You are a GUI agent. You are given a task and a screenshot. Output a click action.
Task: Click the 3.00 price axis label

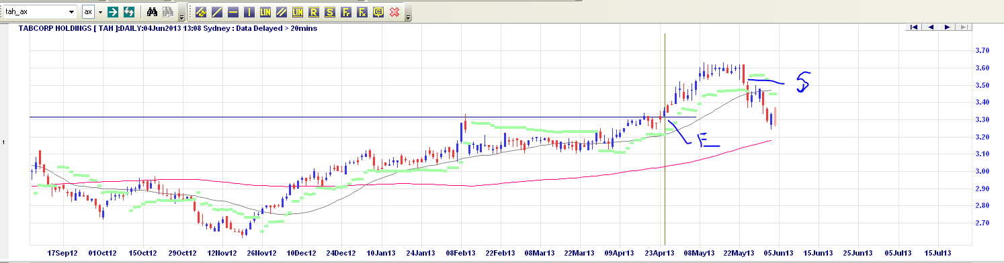983,172
